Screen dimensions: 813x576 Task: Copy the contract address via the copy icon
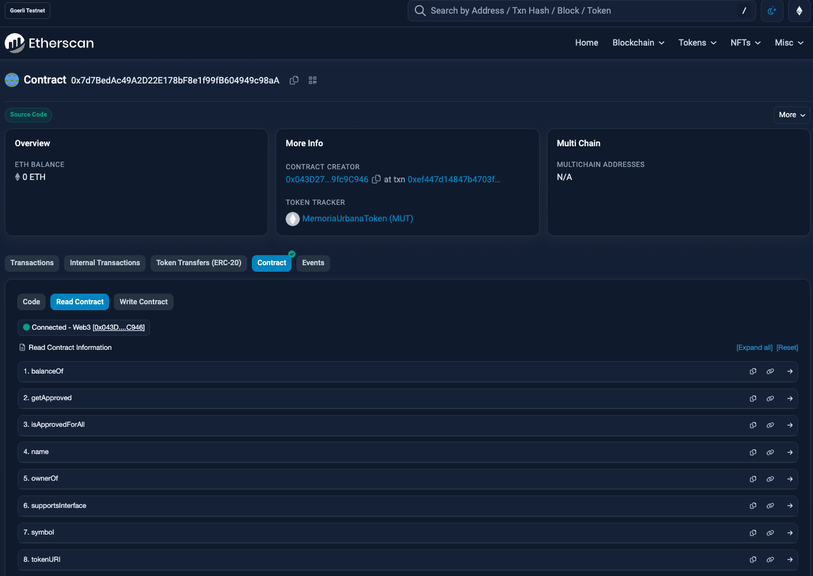click(x=294, y=80)
